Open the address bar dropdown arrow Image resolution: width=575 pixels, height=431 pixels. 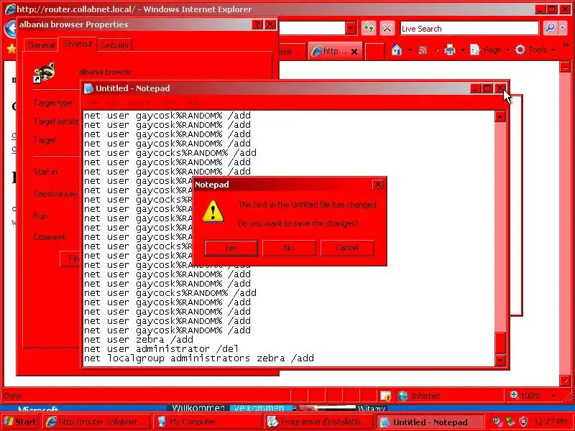(351, 28)
